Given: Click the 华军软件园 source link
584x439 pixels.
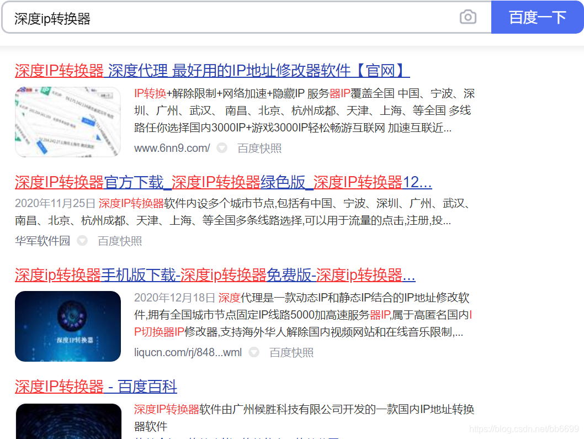Looking at the screenshot, I should click(x=43, y=241).
